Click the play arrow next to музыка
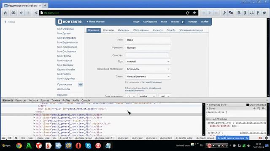The image size is (270, 151). (183, 22)
